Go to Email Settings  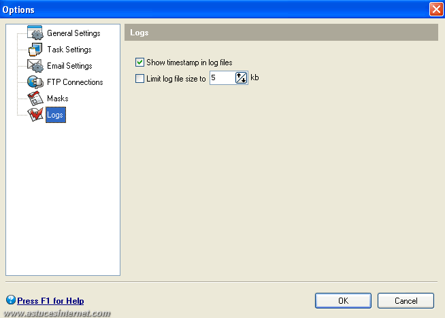point(69,66)
